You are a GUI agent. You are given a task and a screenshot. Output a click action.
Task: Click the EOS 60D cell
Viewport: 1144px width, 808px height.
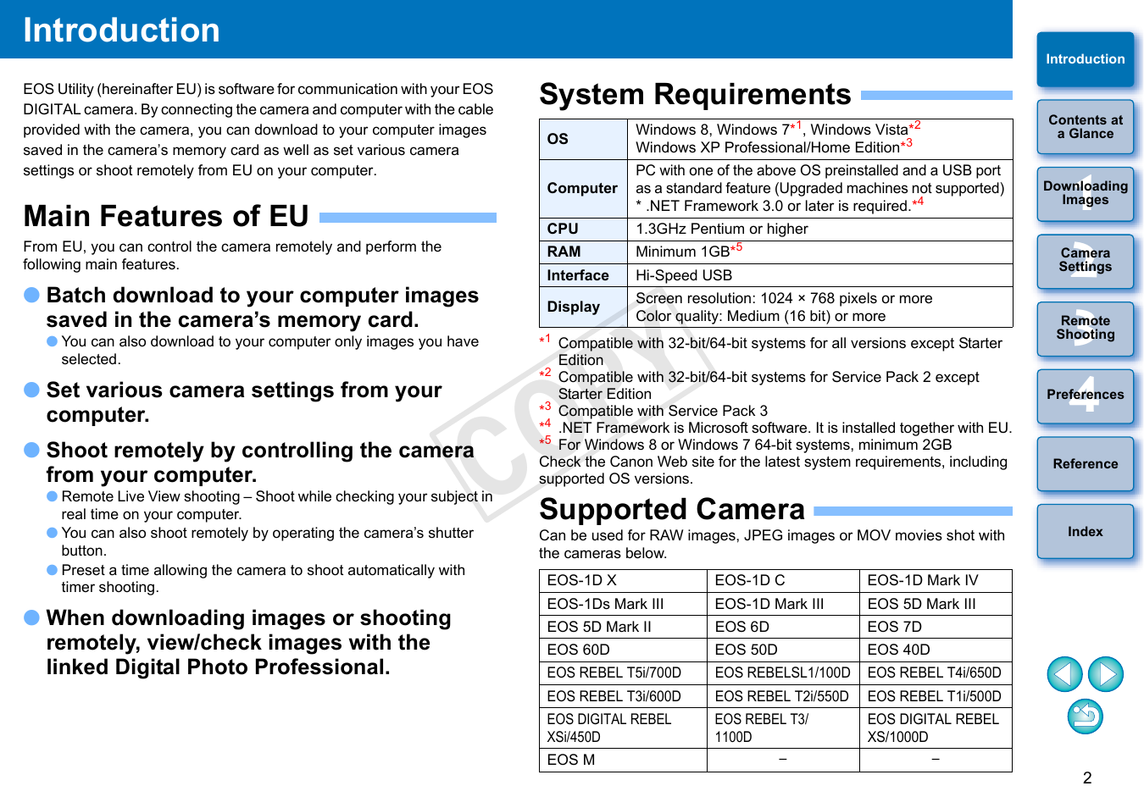[623, 650]
